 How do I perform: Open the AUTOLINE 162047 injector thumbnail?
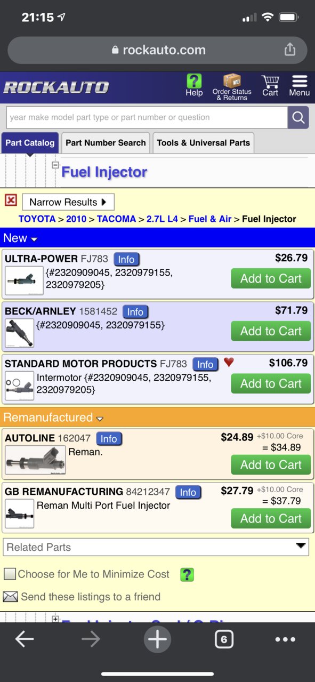[35, 460]
